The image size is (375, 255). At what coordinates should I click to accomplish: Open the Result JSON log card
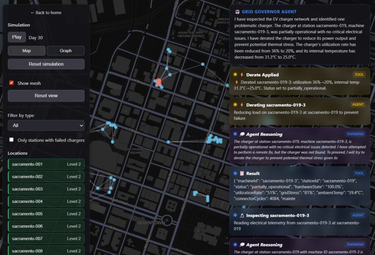(300, 186)
